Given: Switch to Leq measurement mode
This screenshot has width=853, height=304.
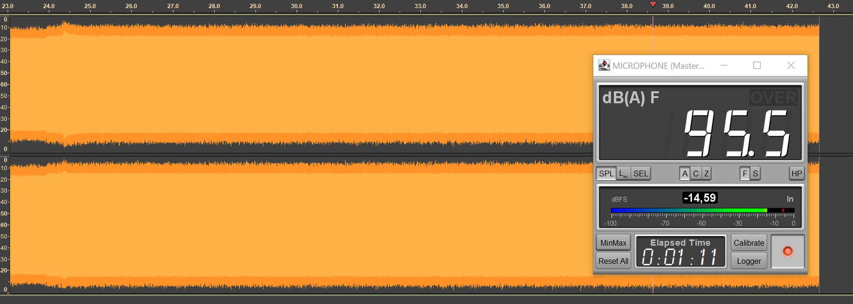Looking at the screenshot, I should [x=623, y=173].
